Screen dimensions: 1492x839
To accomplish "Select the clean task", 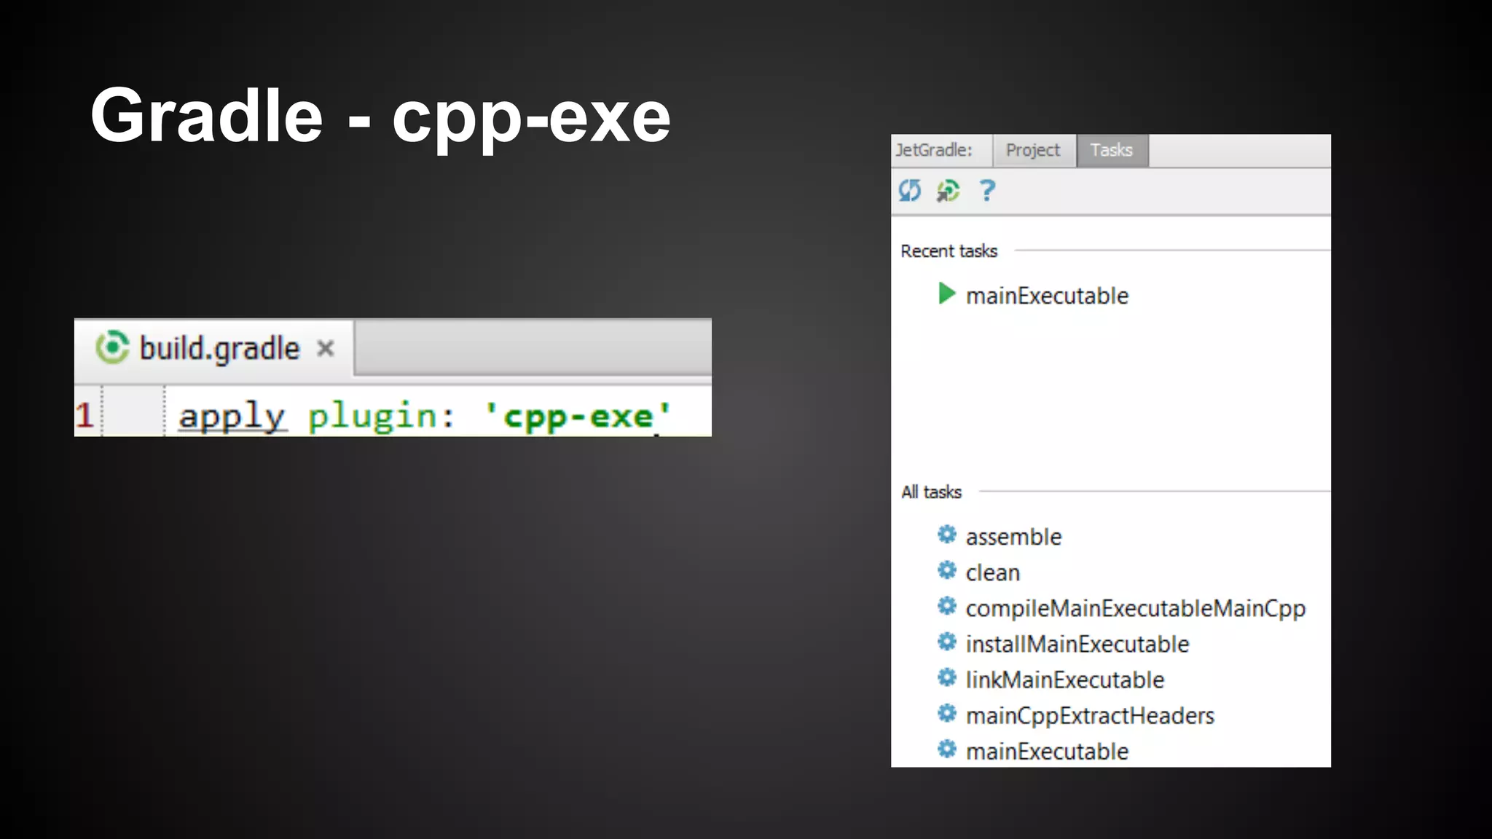I will click(x=992, y=572).
